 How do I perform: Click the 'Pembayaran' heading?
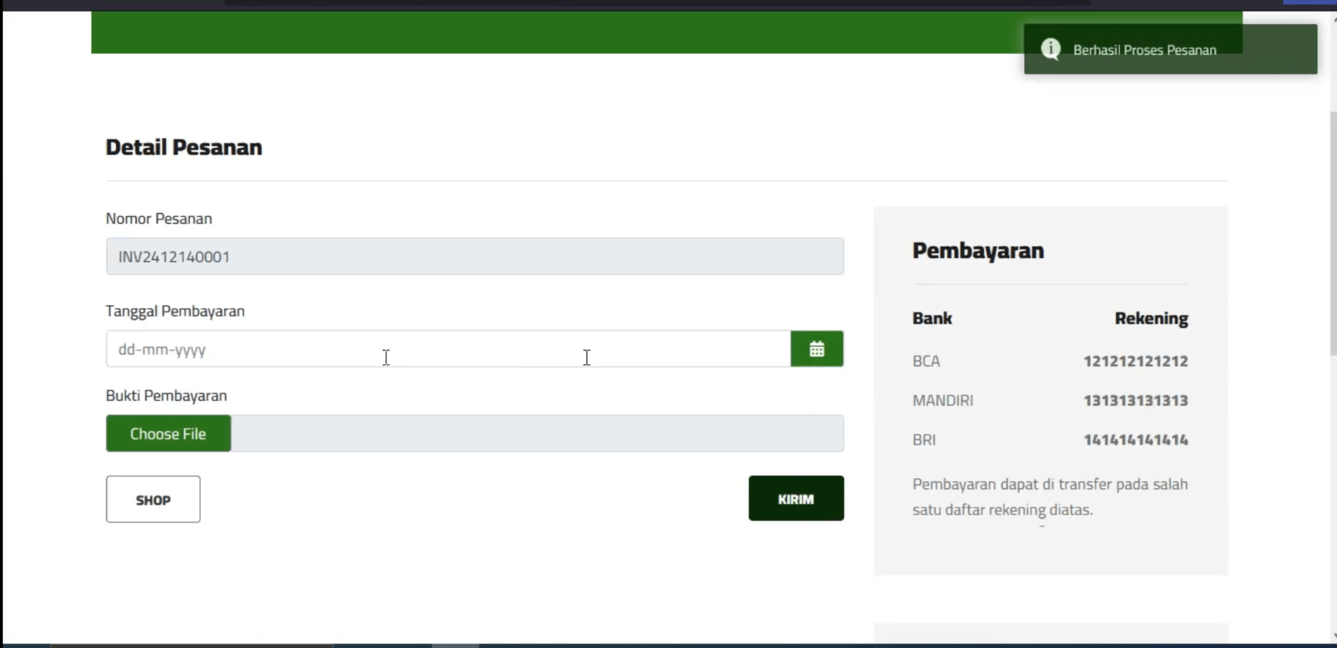point(978,251)
